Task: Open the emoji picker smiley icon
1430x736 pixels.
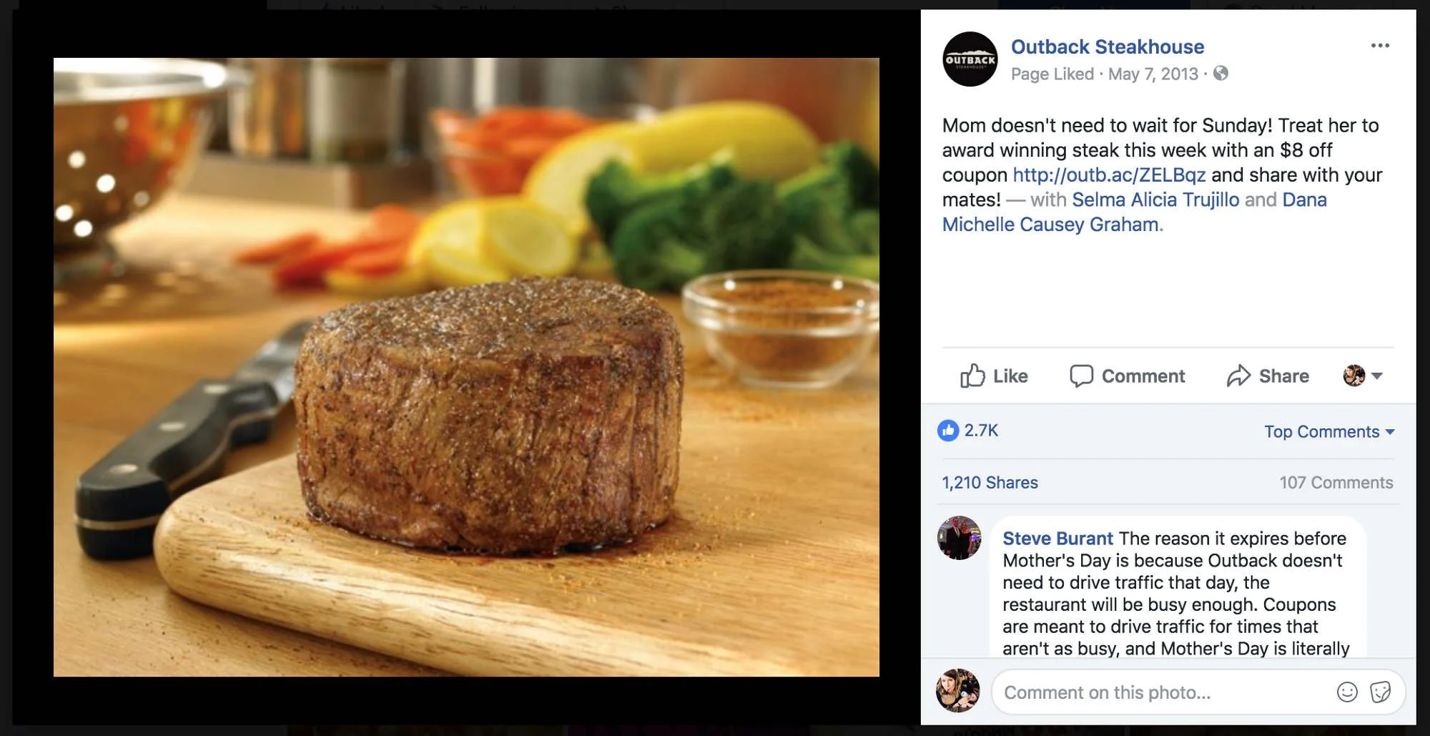Action: [1347, 692]
